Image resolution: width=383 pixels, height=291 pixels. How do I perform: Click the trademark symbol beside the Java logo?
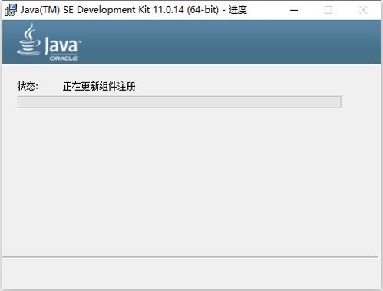pos(79,41)
